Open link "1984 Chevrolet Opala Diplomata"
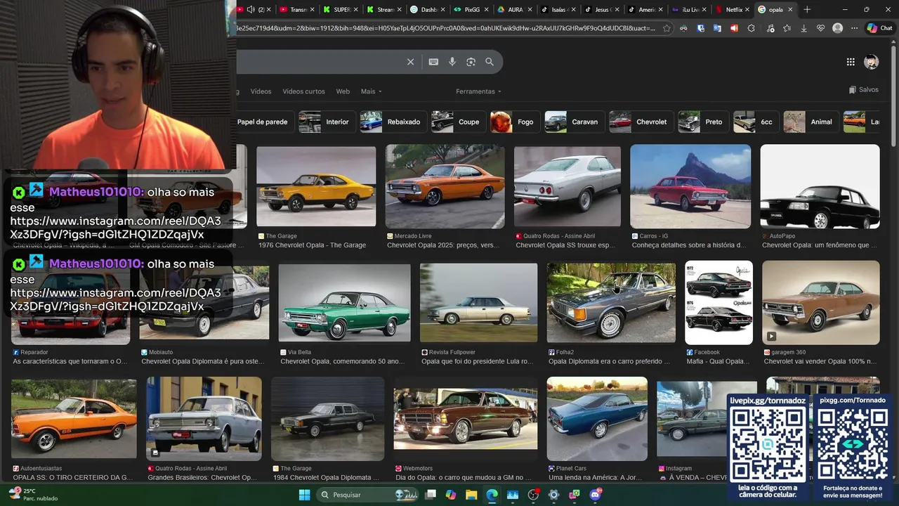Image resolution: width=899 pixels, height=506 pixels. (327, 477)
